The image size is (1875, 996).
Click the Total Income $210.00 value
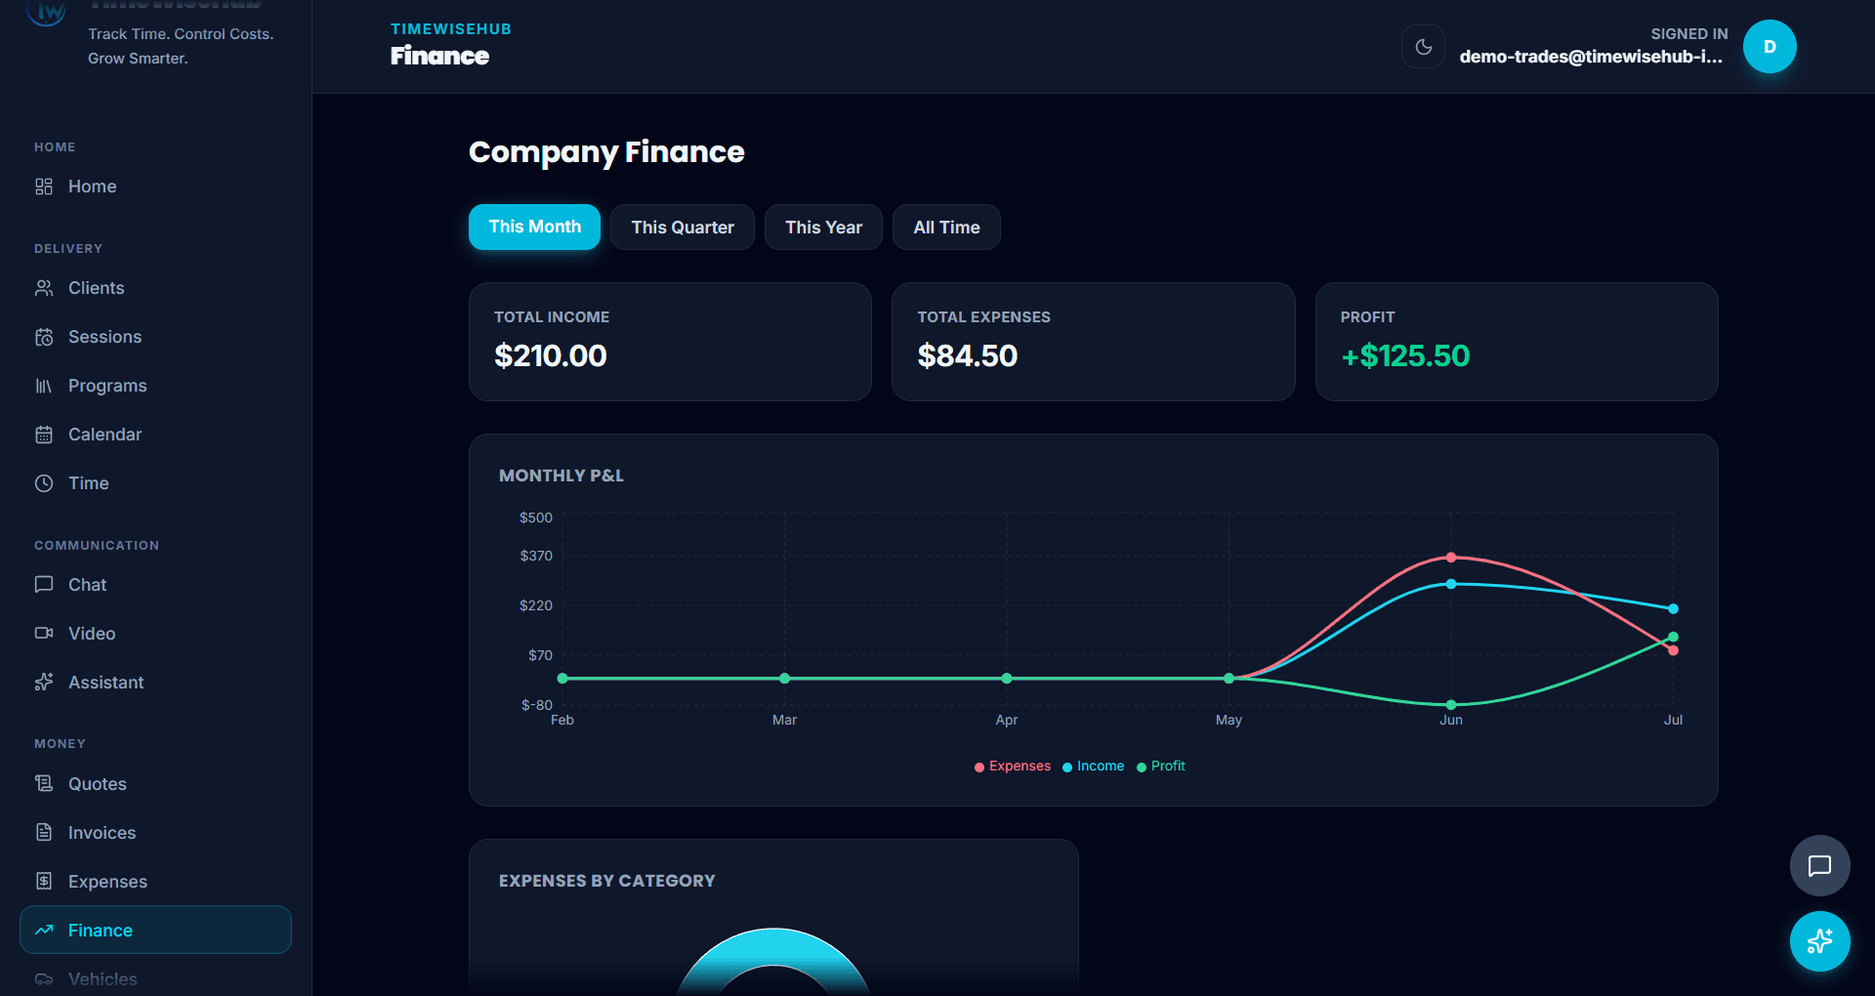click(551, 355)
